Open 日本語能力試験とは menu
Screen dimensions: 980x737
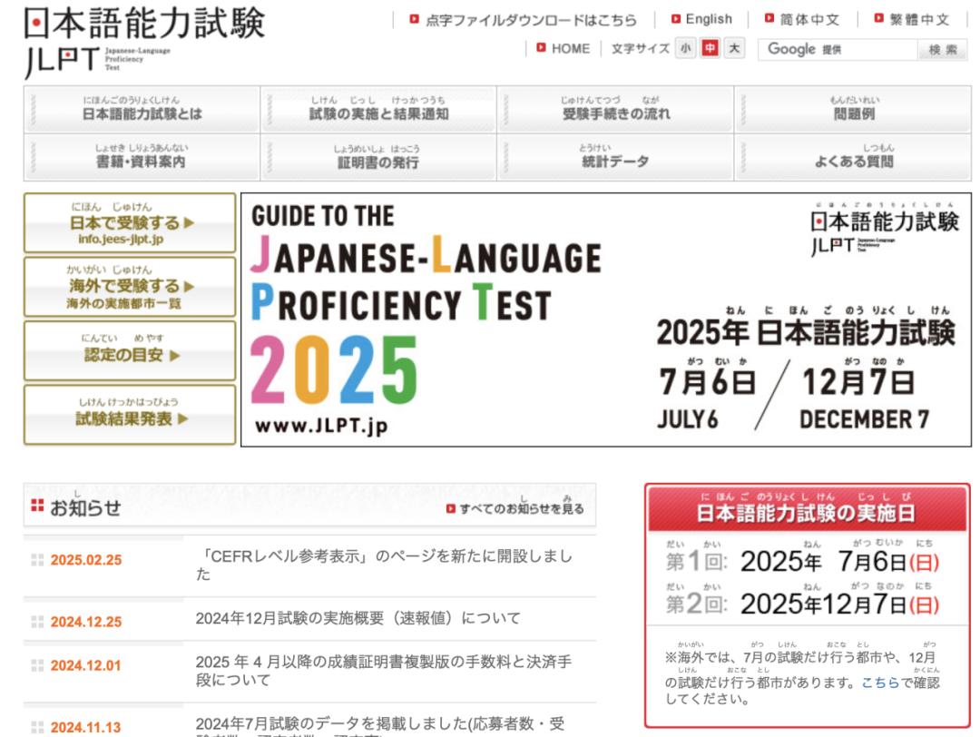click(x=142, y=109)
